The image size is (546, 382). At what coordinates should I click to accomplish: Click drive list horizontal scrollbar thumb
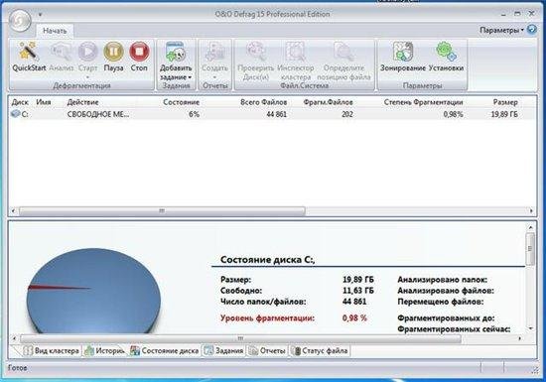(x=162, y=210)
